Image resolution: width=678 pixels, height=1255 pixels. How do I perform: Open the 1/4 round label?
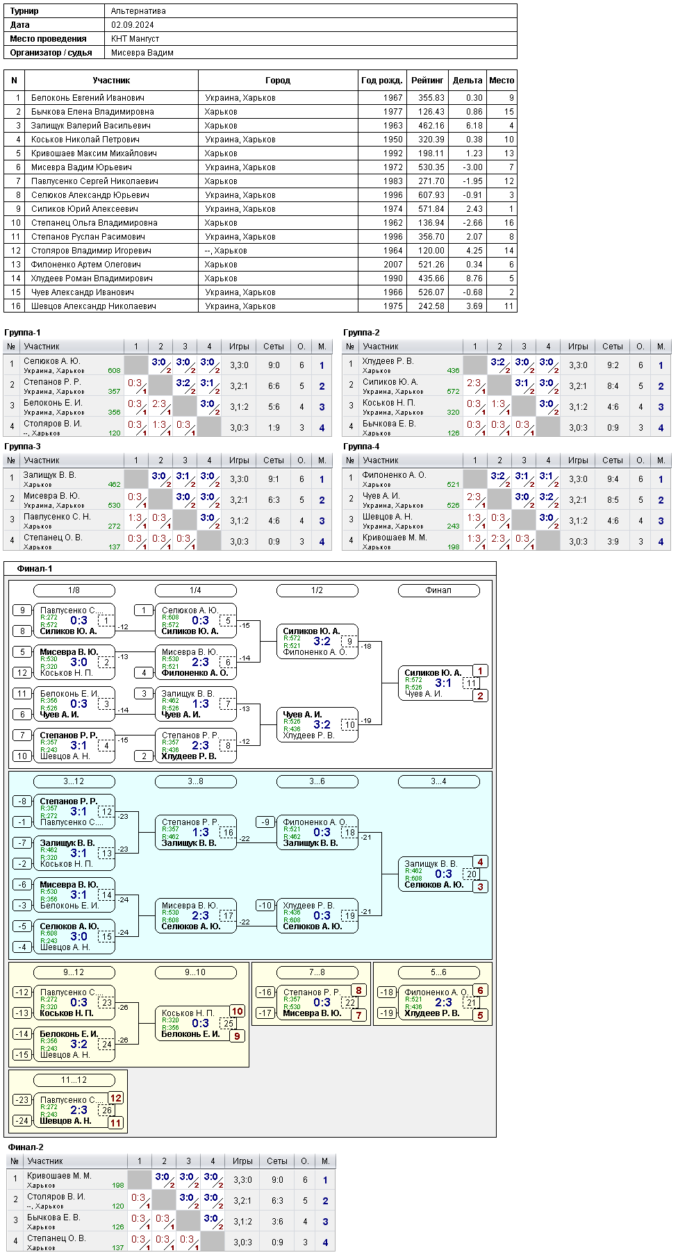click(196, 590)
